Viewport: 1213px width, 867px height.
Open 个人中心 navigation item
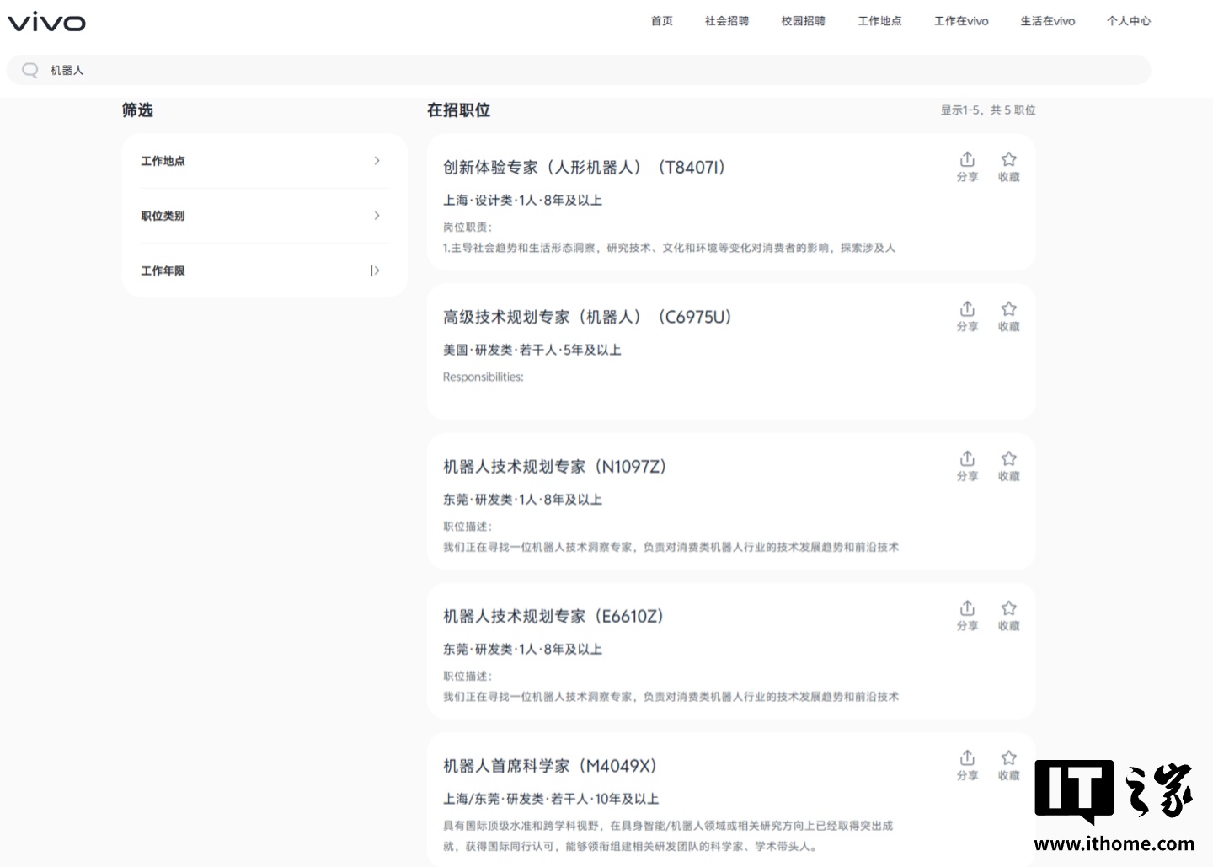(x=1129, y=21)
